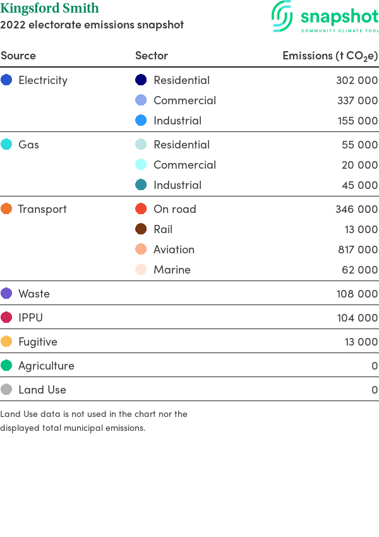
Task: Click the Snapshot Community Climate Tool logo
Action: [x=325, y=16]
